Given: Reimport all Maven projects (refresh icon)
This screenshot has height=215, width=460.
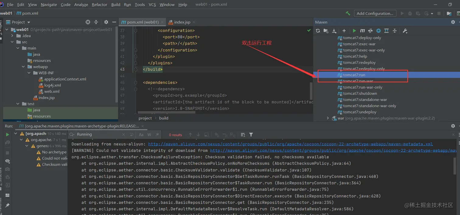Looking at the screenshot, I should 318,31.
